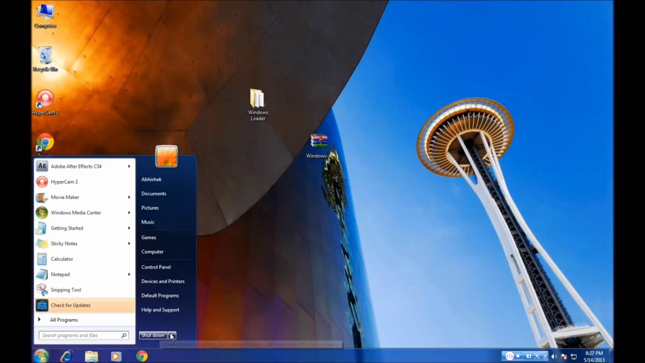Pause recording with HyperCam pause icon

coord(509,356)
